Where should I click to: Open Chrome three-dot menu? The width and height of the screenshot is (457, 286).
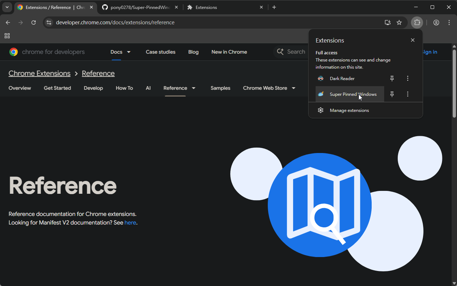[449, 23]
